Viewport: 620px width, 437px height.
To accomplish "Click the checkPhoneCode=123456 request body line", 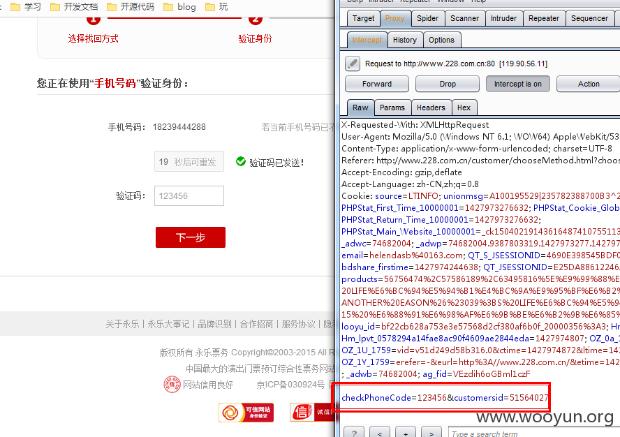I will pyautogui.click(x=445, y=397).
